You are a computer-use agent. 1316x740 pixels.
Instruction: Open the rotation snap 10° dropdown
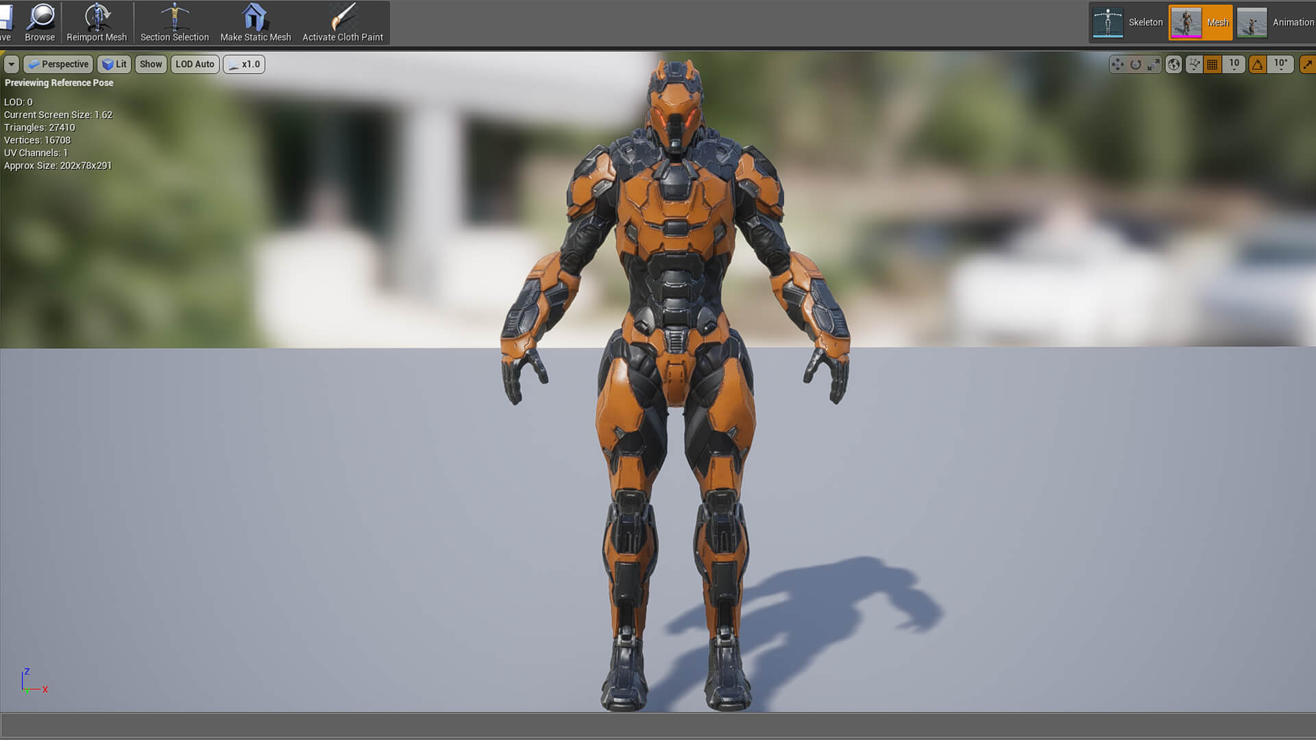(1280, 64)
